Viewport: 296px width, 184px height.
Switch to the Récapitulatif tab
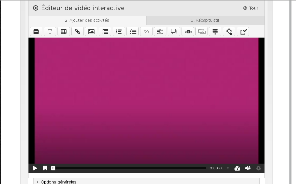coord(205,20)
